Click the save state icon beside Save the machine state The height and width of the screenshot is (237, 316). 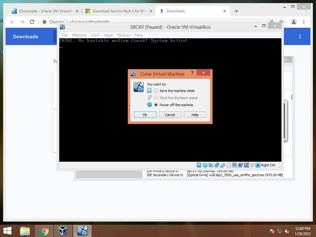coord(149,90)
